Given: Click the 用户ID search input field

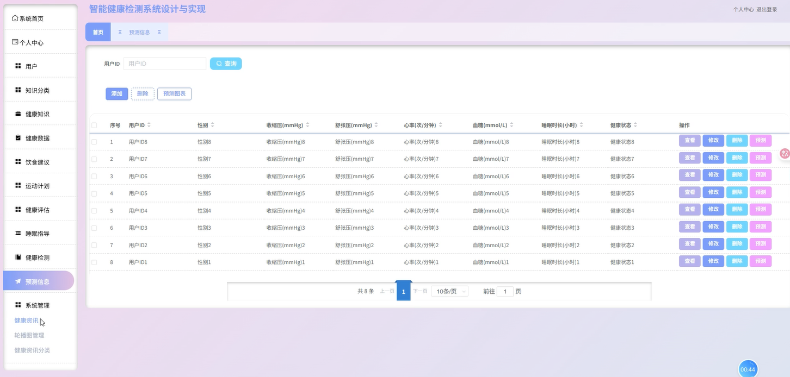Looking at the screenshot, I should point(164,64).
